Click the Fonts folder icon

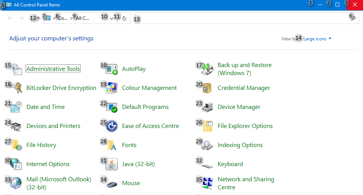tap(112, 145)
